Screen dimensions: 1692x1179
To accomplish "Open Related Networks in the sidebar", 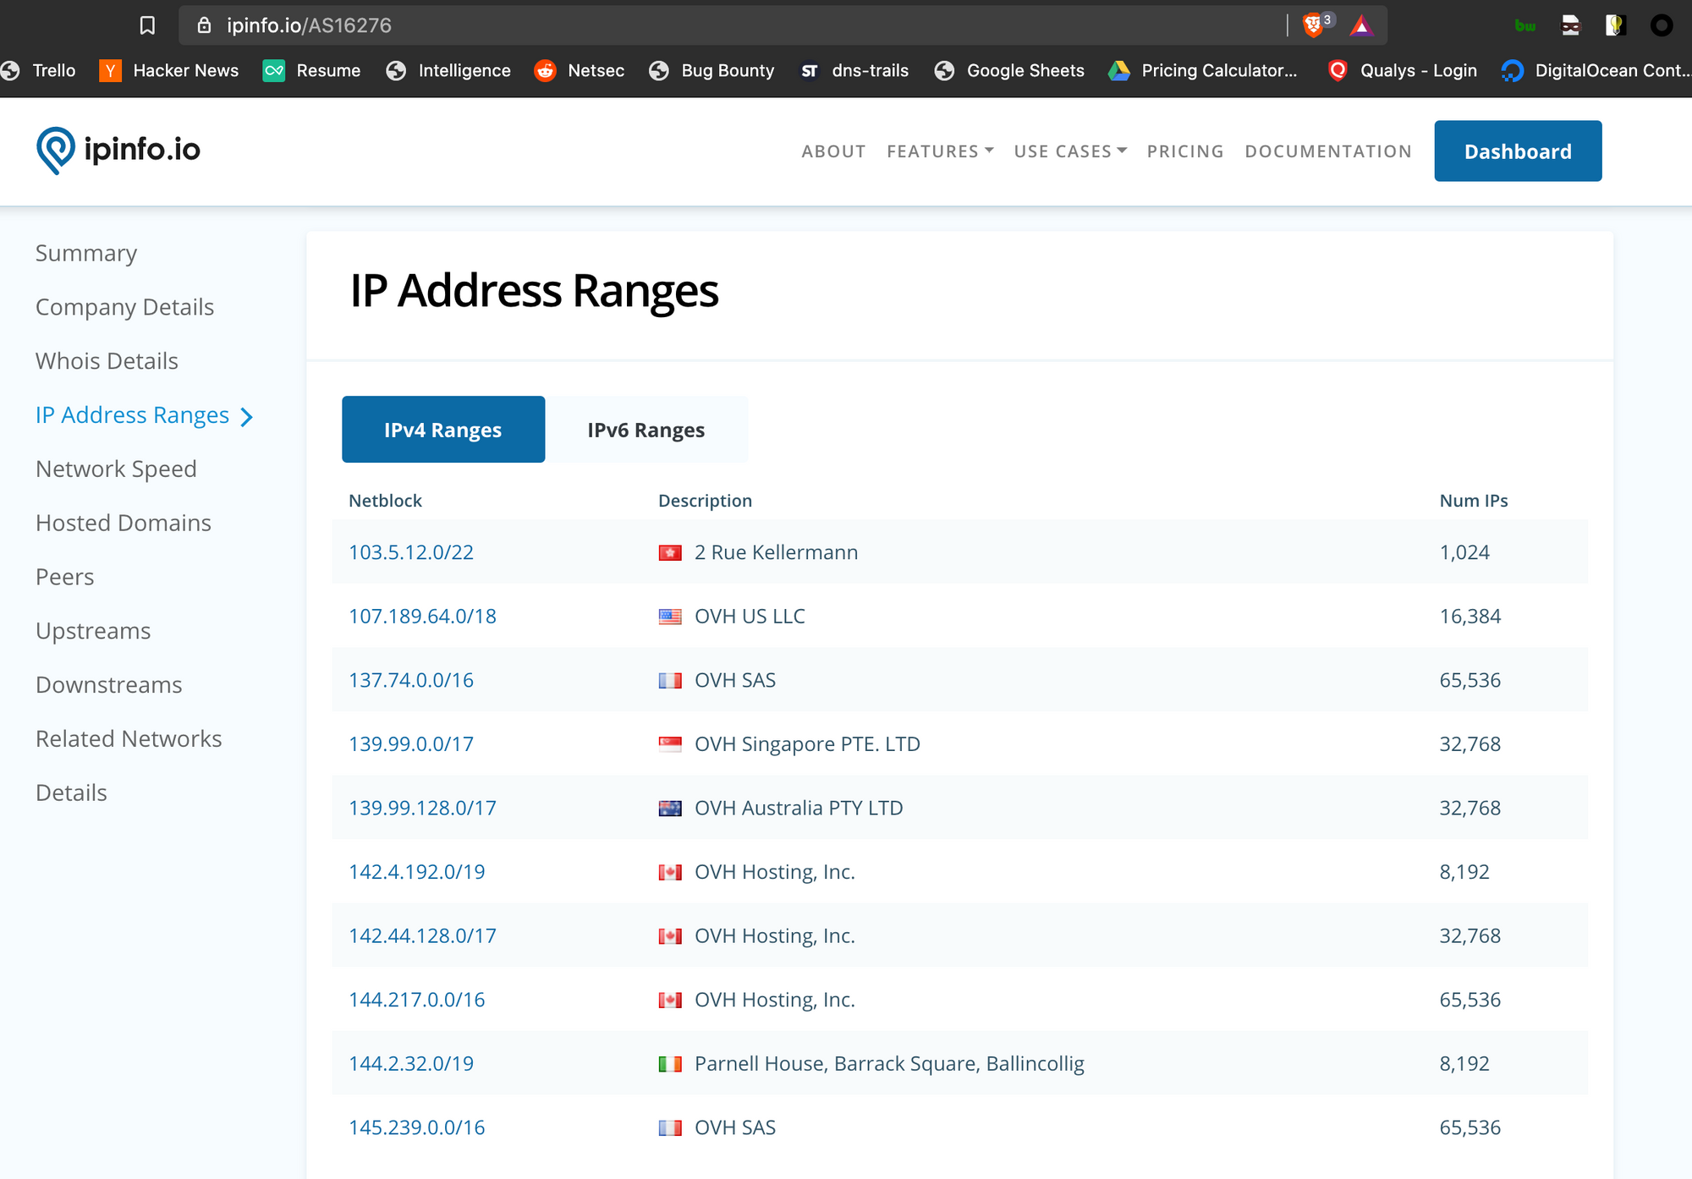I will coord(129,739).
